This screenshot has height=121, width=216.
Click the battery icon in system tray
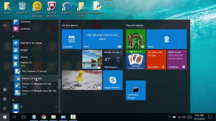point(174,117)
